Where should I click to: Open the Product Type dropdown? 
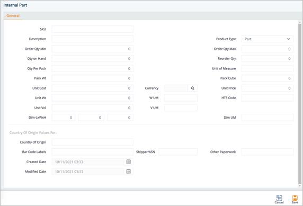(268, 39)
